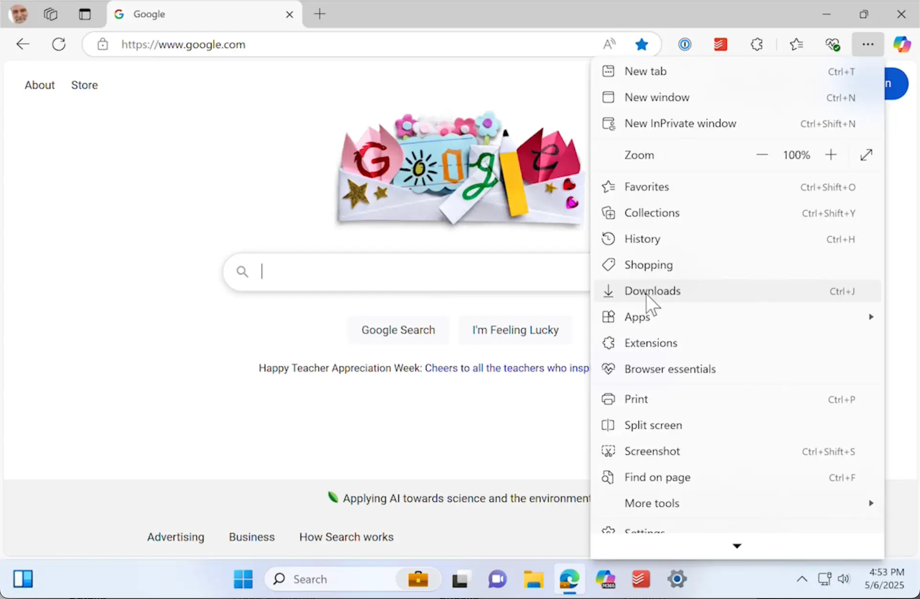Image resolution: width=920 pixels, height=599 pixels.
Task: Open the Windows Start button
Action: click(243, 579)
